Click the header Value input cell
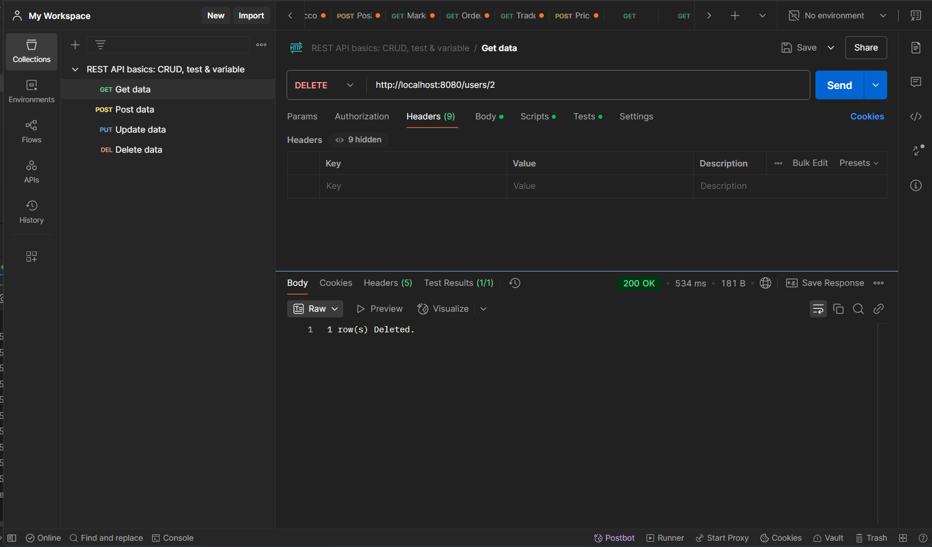932x547 pixels. pyautogui.click(x=600, y=186)
